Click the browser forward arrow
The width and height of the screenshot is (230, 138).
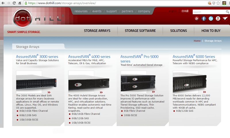[9, 3]
